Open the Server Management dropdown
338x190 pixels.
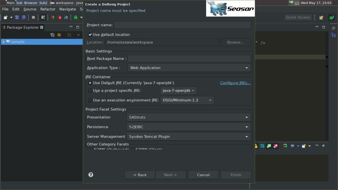(x=188, y=137)
